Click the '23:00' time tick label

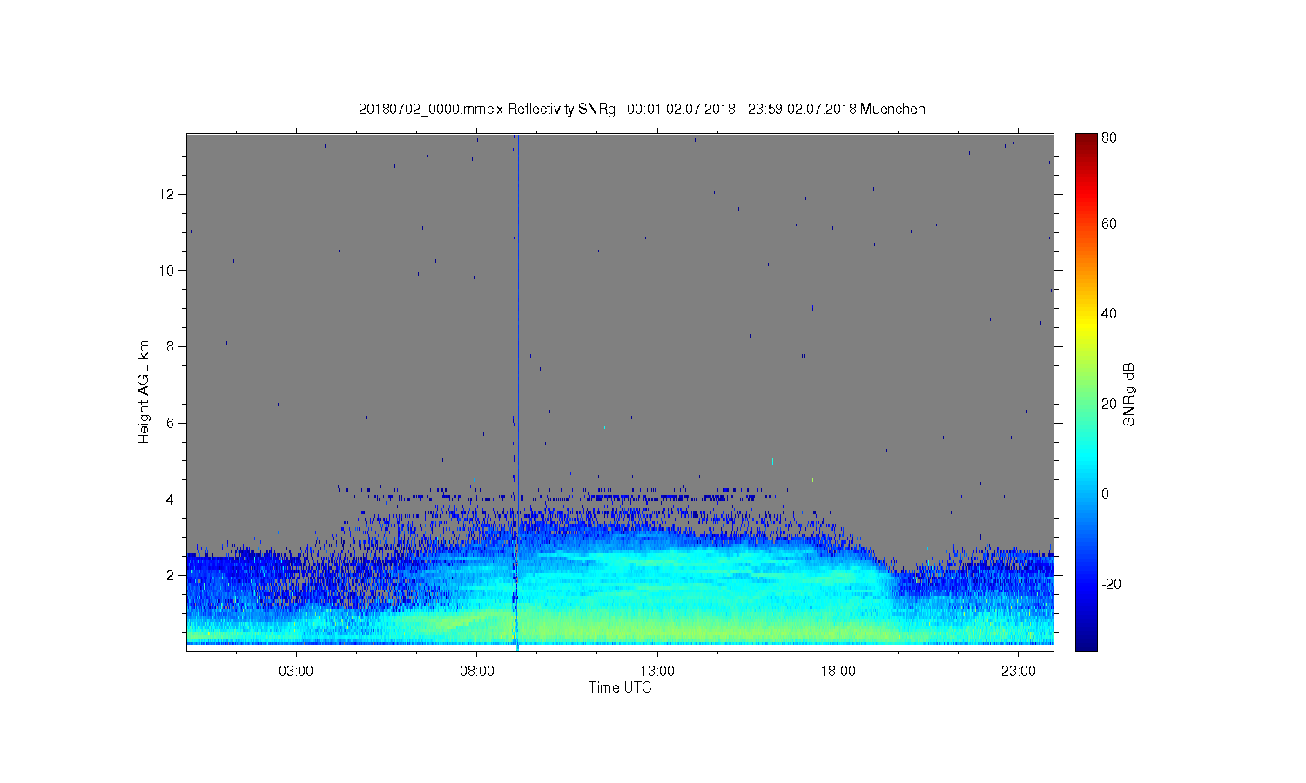coord(1018,672)
